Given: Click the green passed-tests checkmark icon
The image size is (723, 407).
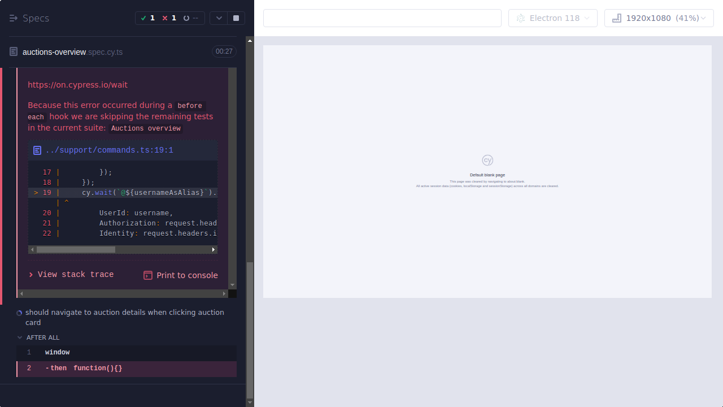Looking at the screenshot, I should [x=144, y=18].
